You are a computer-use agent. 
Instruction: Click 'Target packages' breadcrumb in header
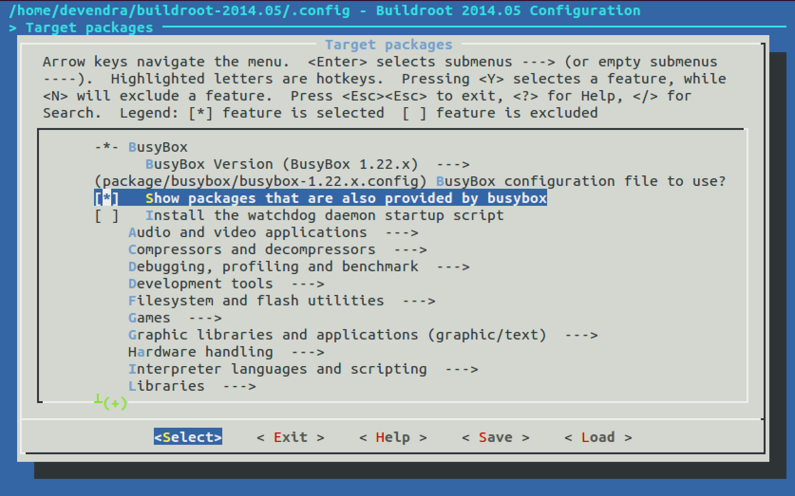click(x=89, y=28)
